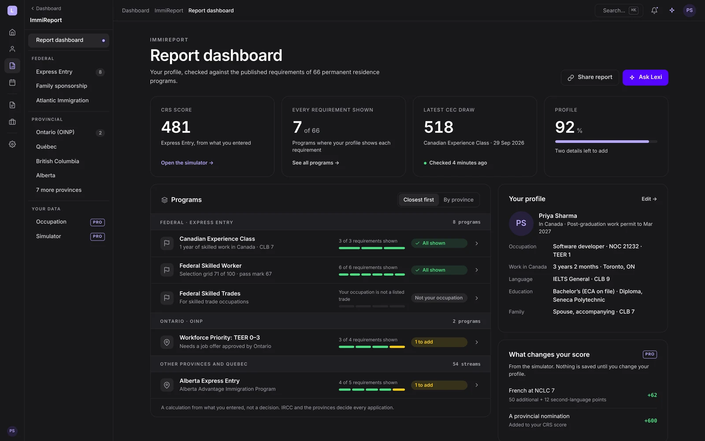Screen dimensions: 705x441
Task: Open the home icon in left rail
Action: pyautogui.click(x=12, y=32)
